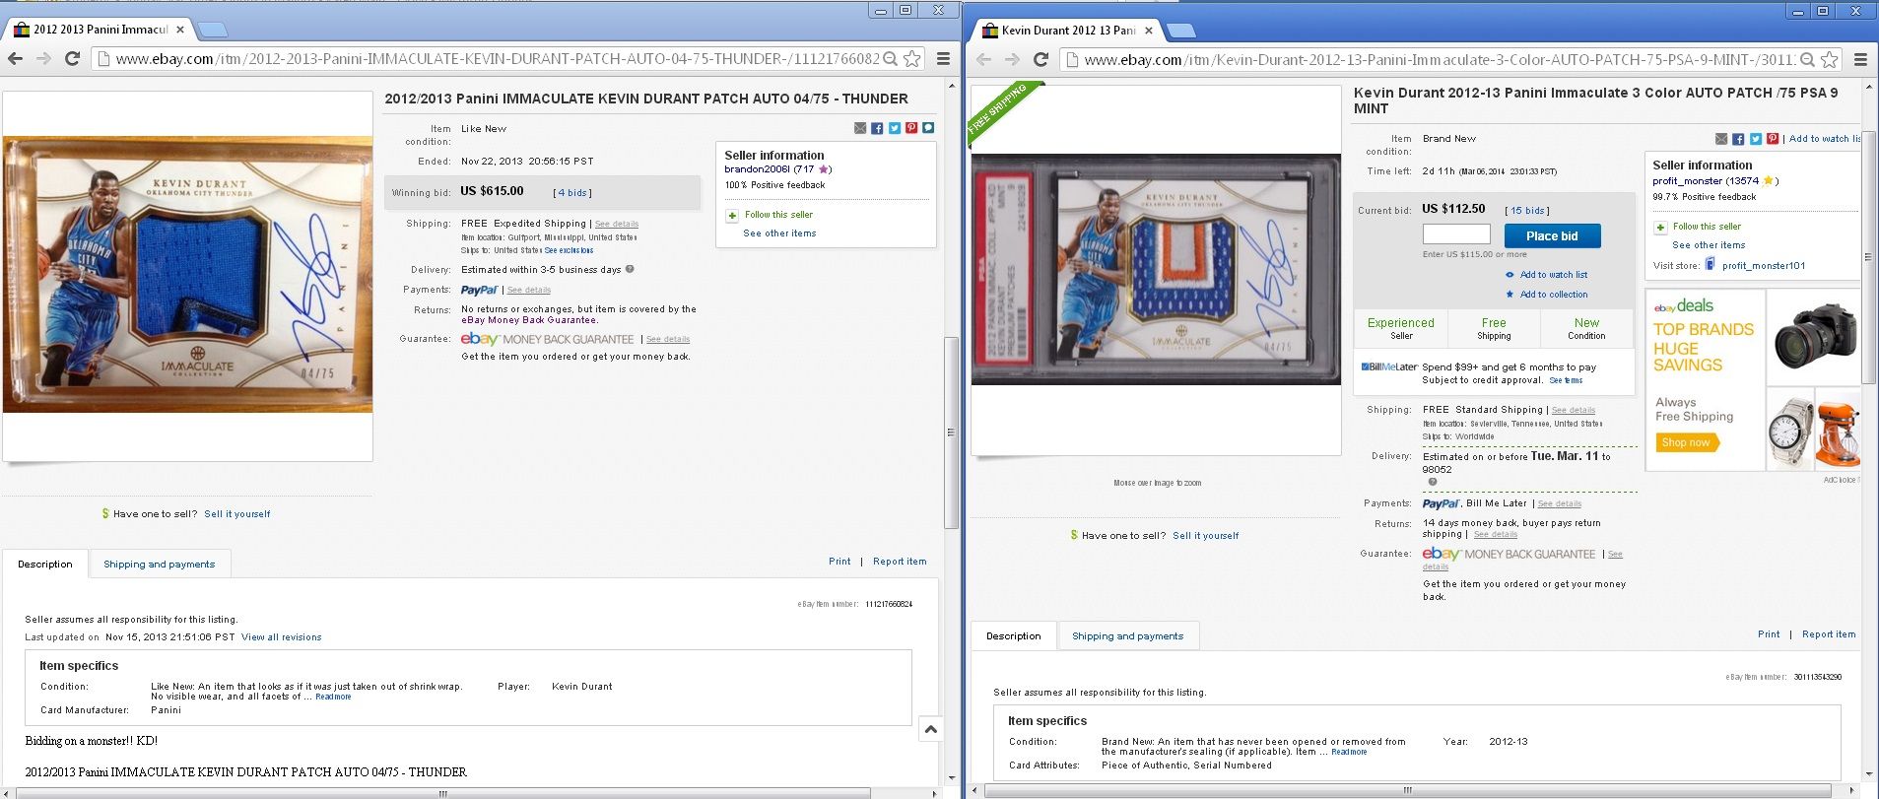
Task: Expand 'Read more' for Like New condition
Action: point(333,697)
